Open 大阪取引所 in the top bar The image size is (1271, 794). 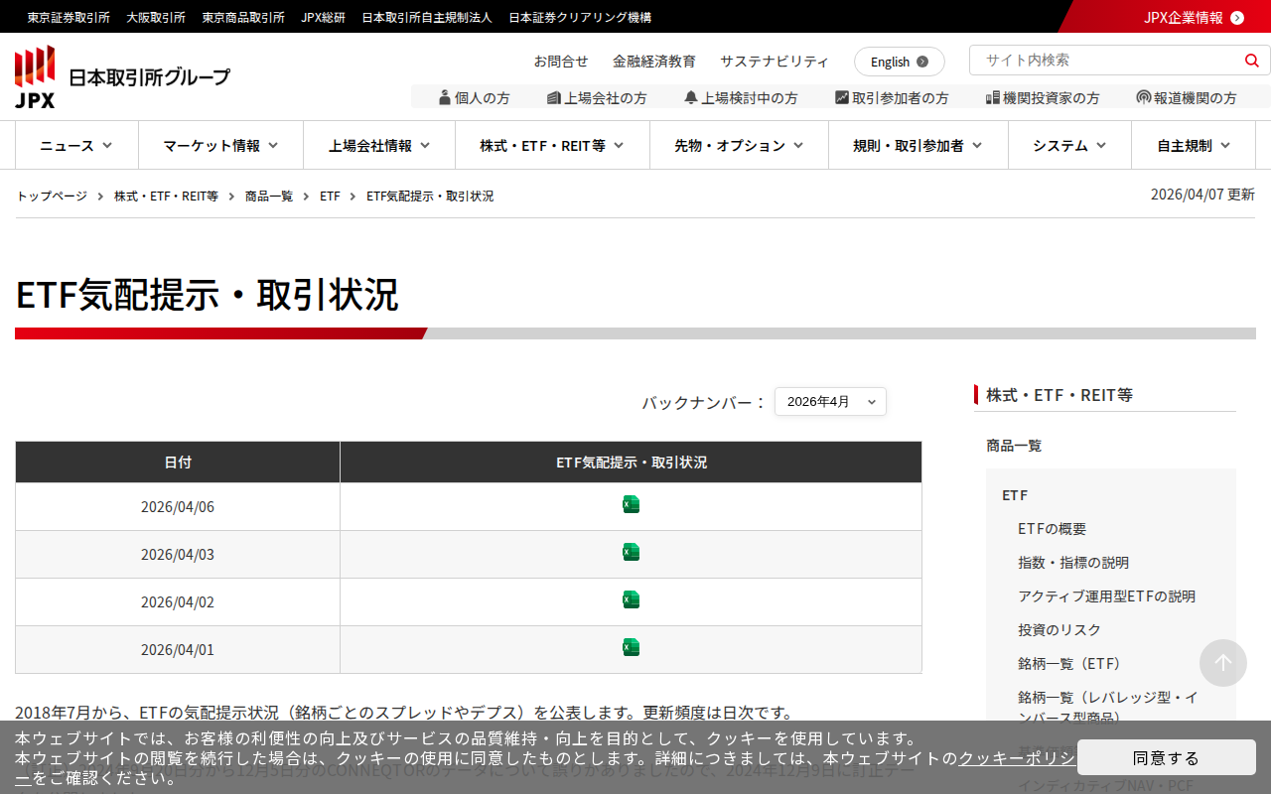[x=156, y=17]
